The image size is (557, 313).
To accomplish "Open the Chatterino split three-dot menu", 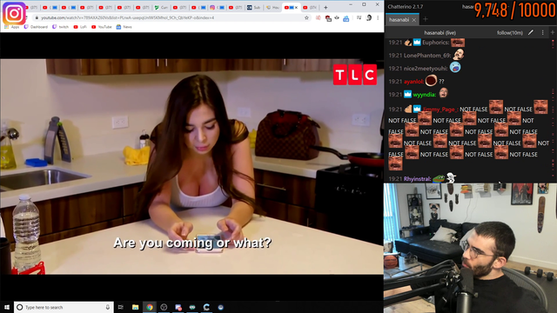I will point(542,32).
